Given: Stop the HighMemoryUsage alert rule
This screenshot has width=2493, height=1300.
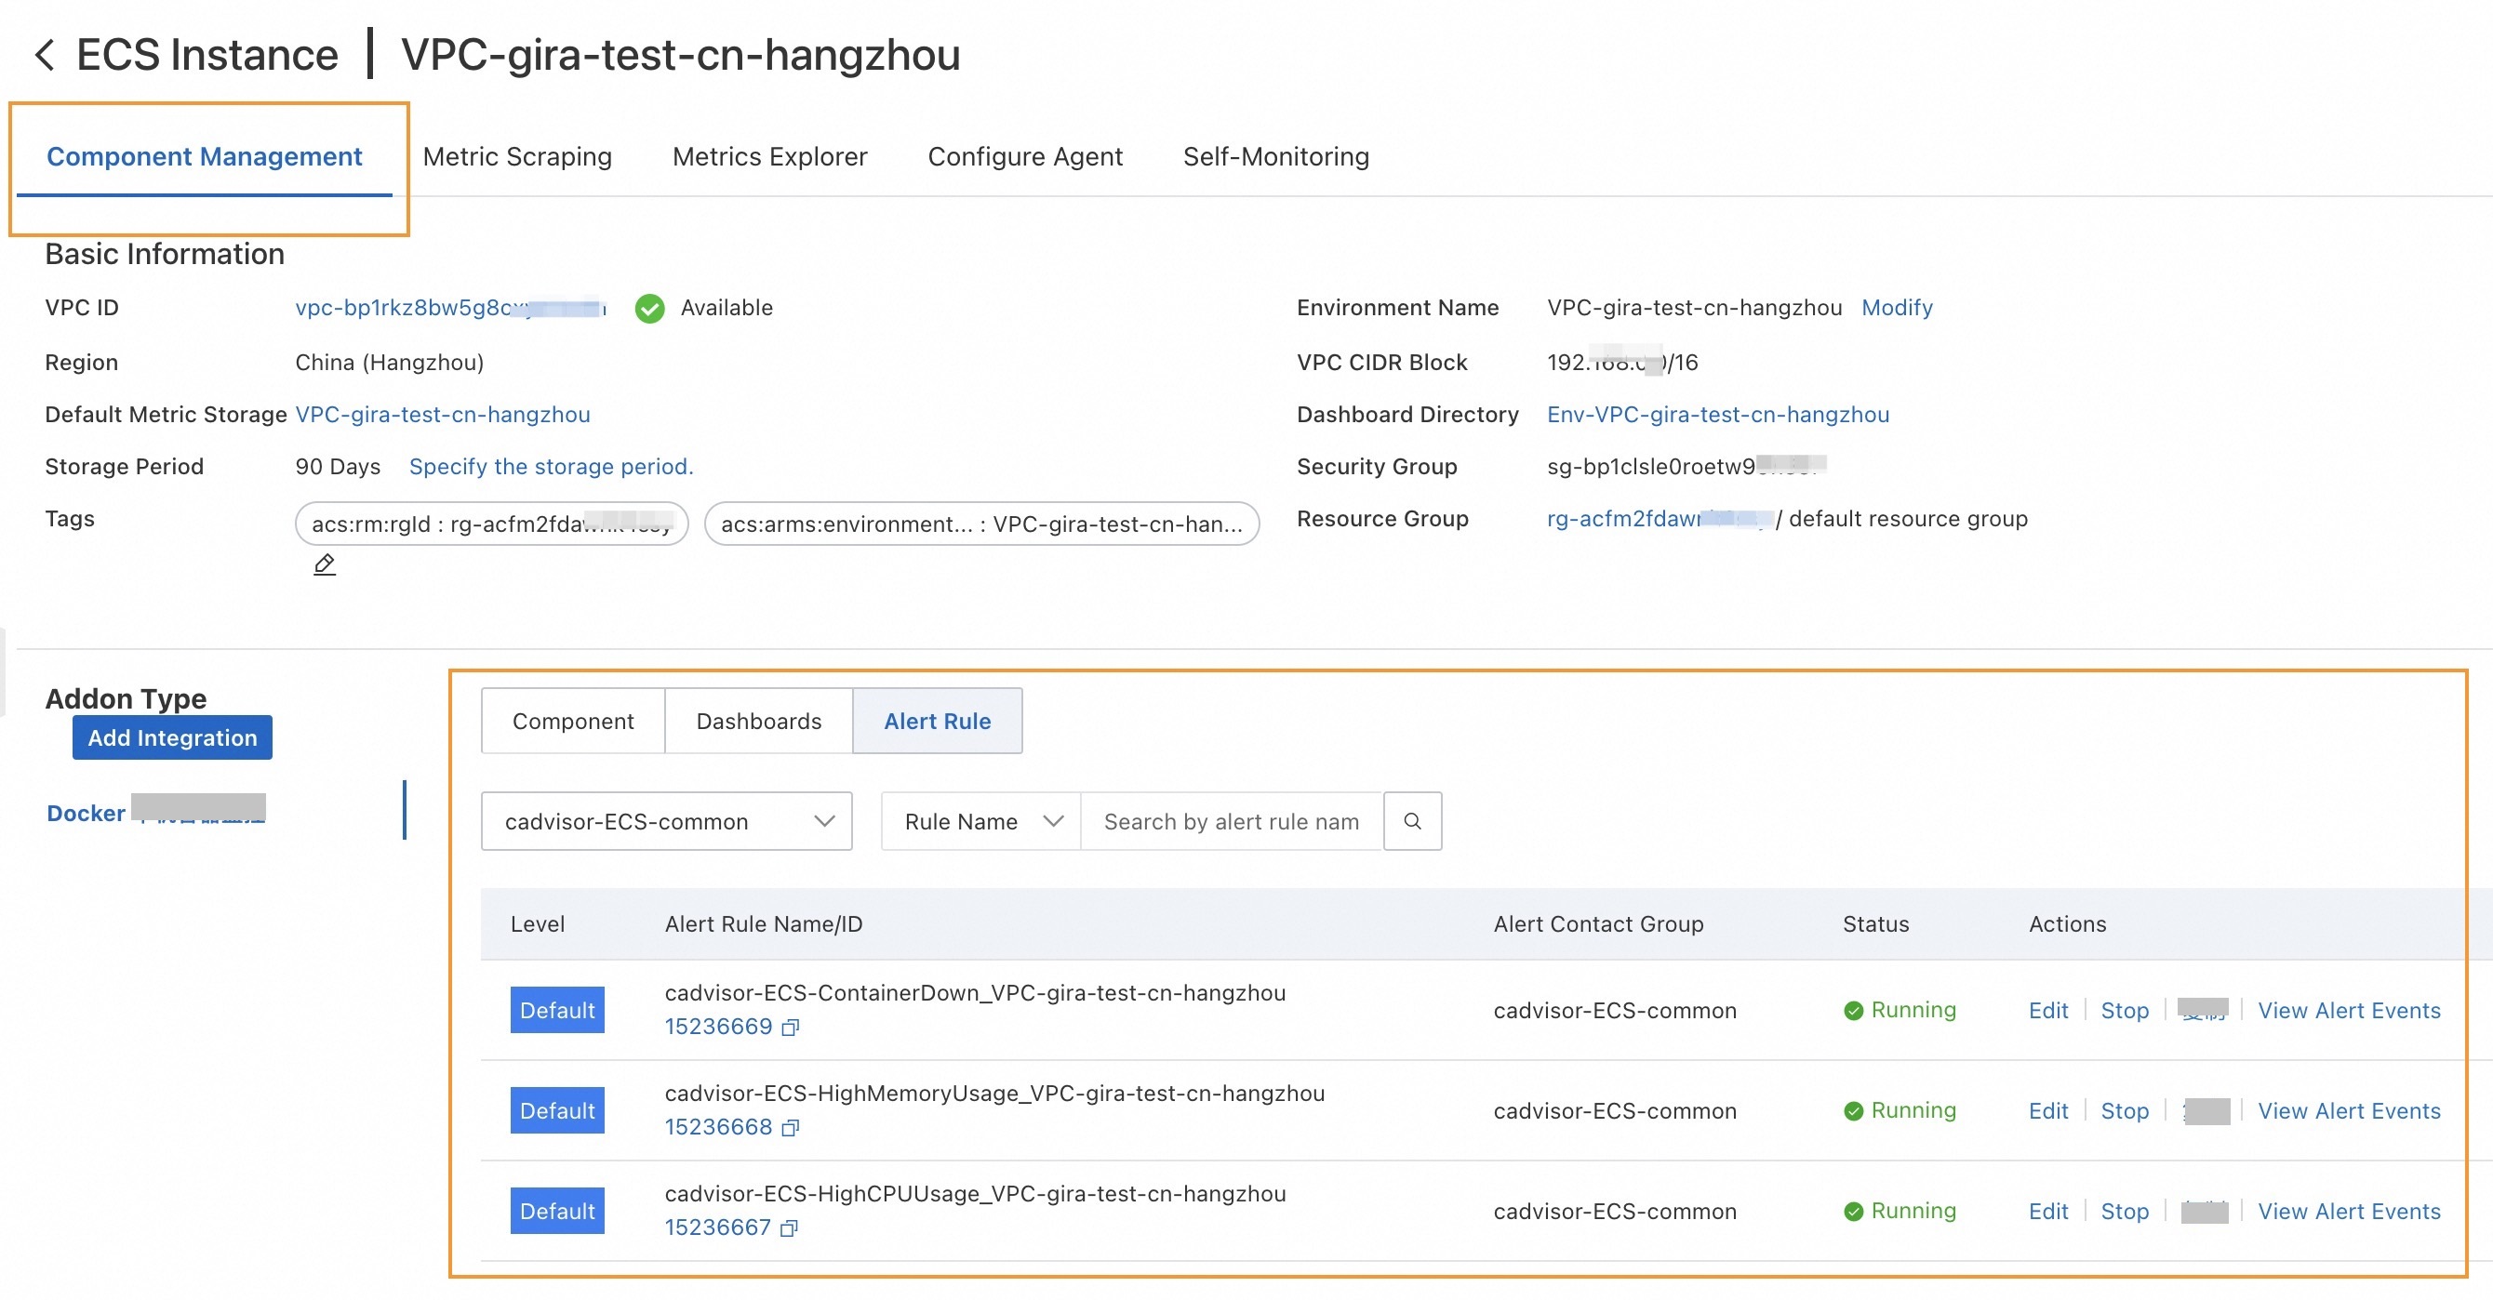Looking at the screenshot, I should pos(2124,1110).
